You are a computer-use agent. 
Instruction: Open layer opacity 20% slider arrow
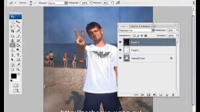(177, 30)
